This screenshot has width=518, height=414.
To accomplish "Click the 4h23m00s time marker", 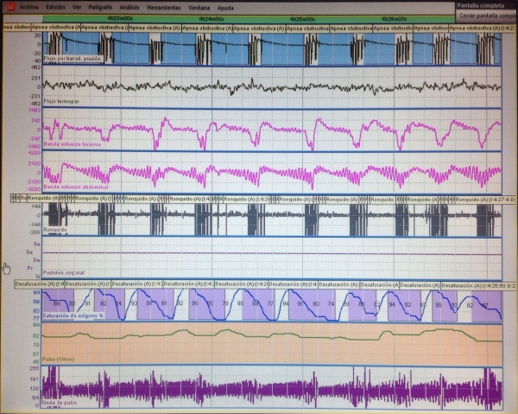I will click(120, 17).
